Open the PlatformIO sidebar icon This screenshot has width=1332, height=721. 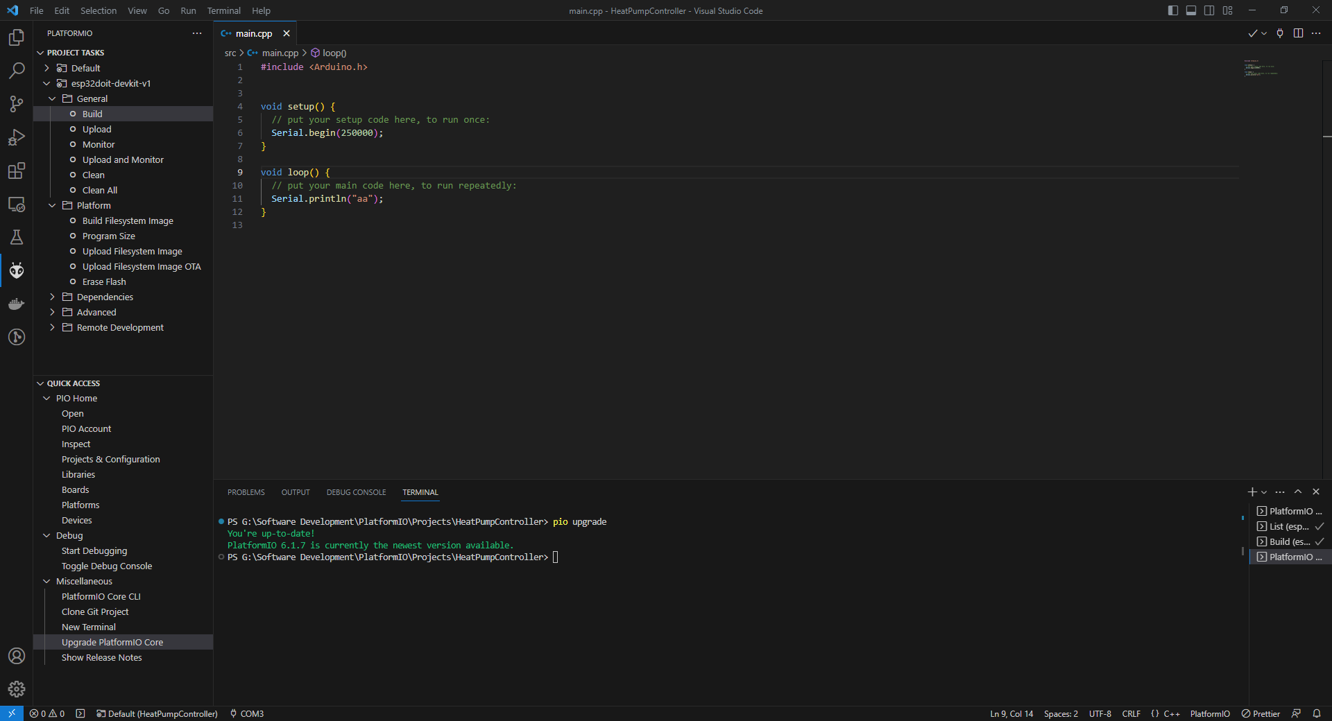coord(17,270)
